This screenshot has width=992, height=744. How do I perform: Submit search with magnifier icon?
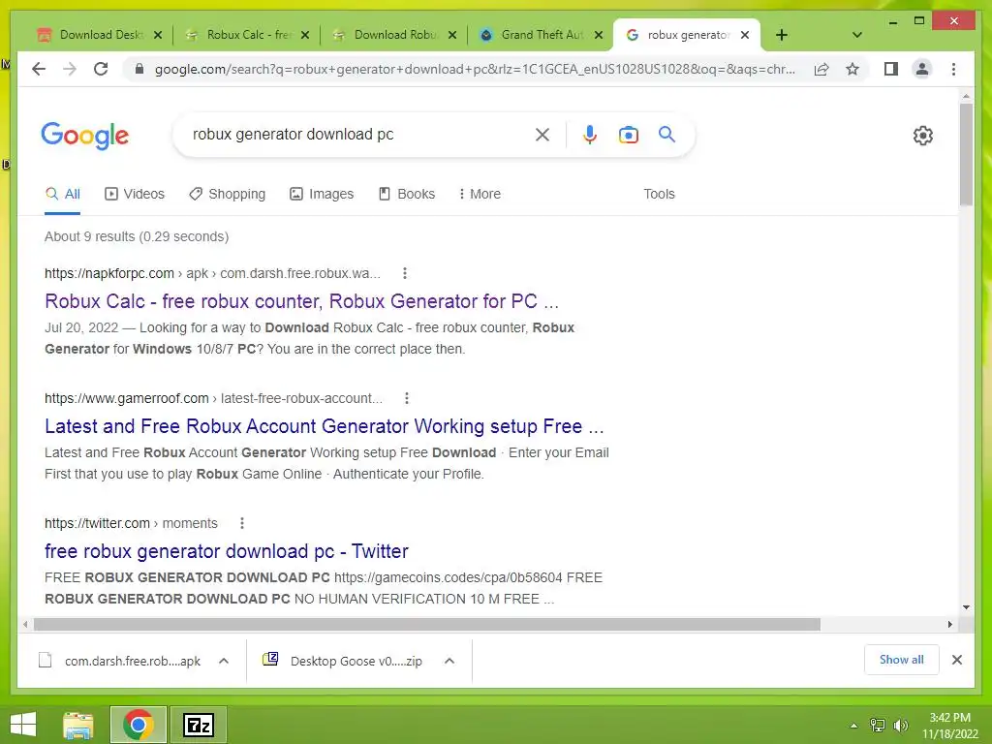[x=666, y=134]
